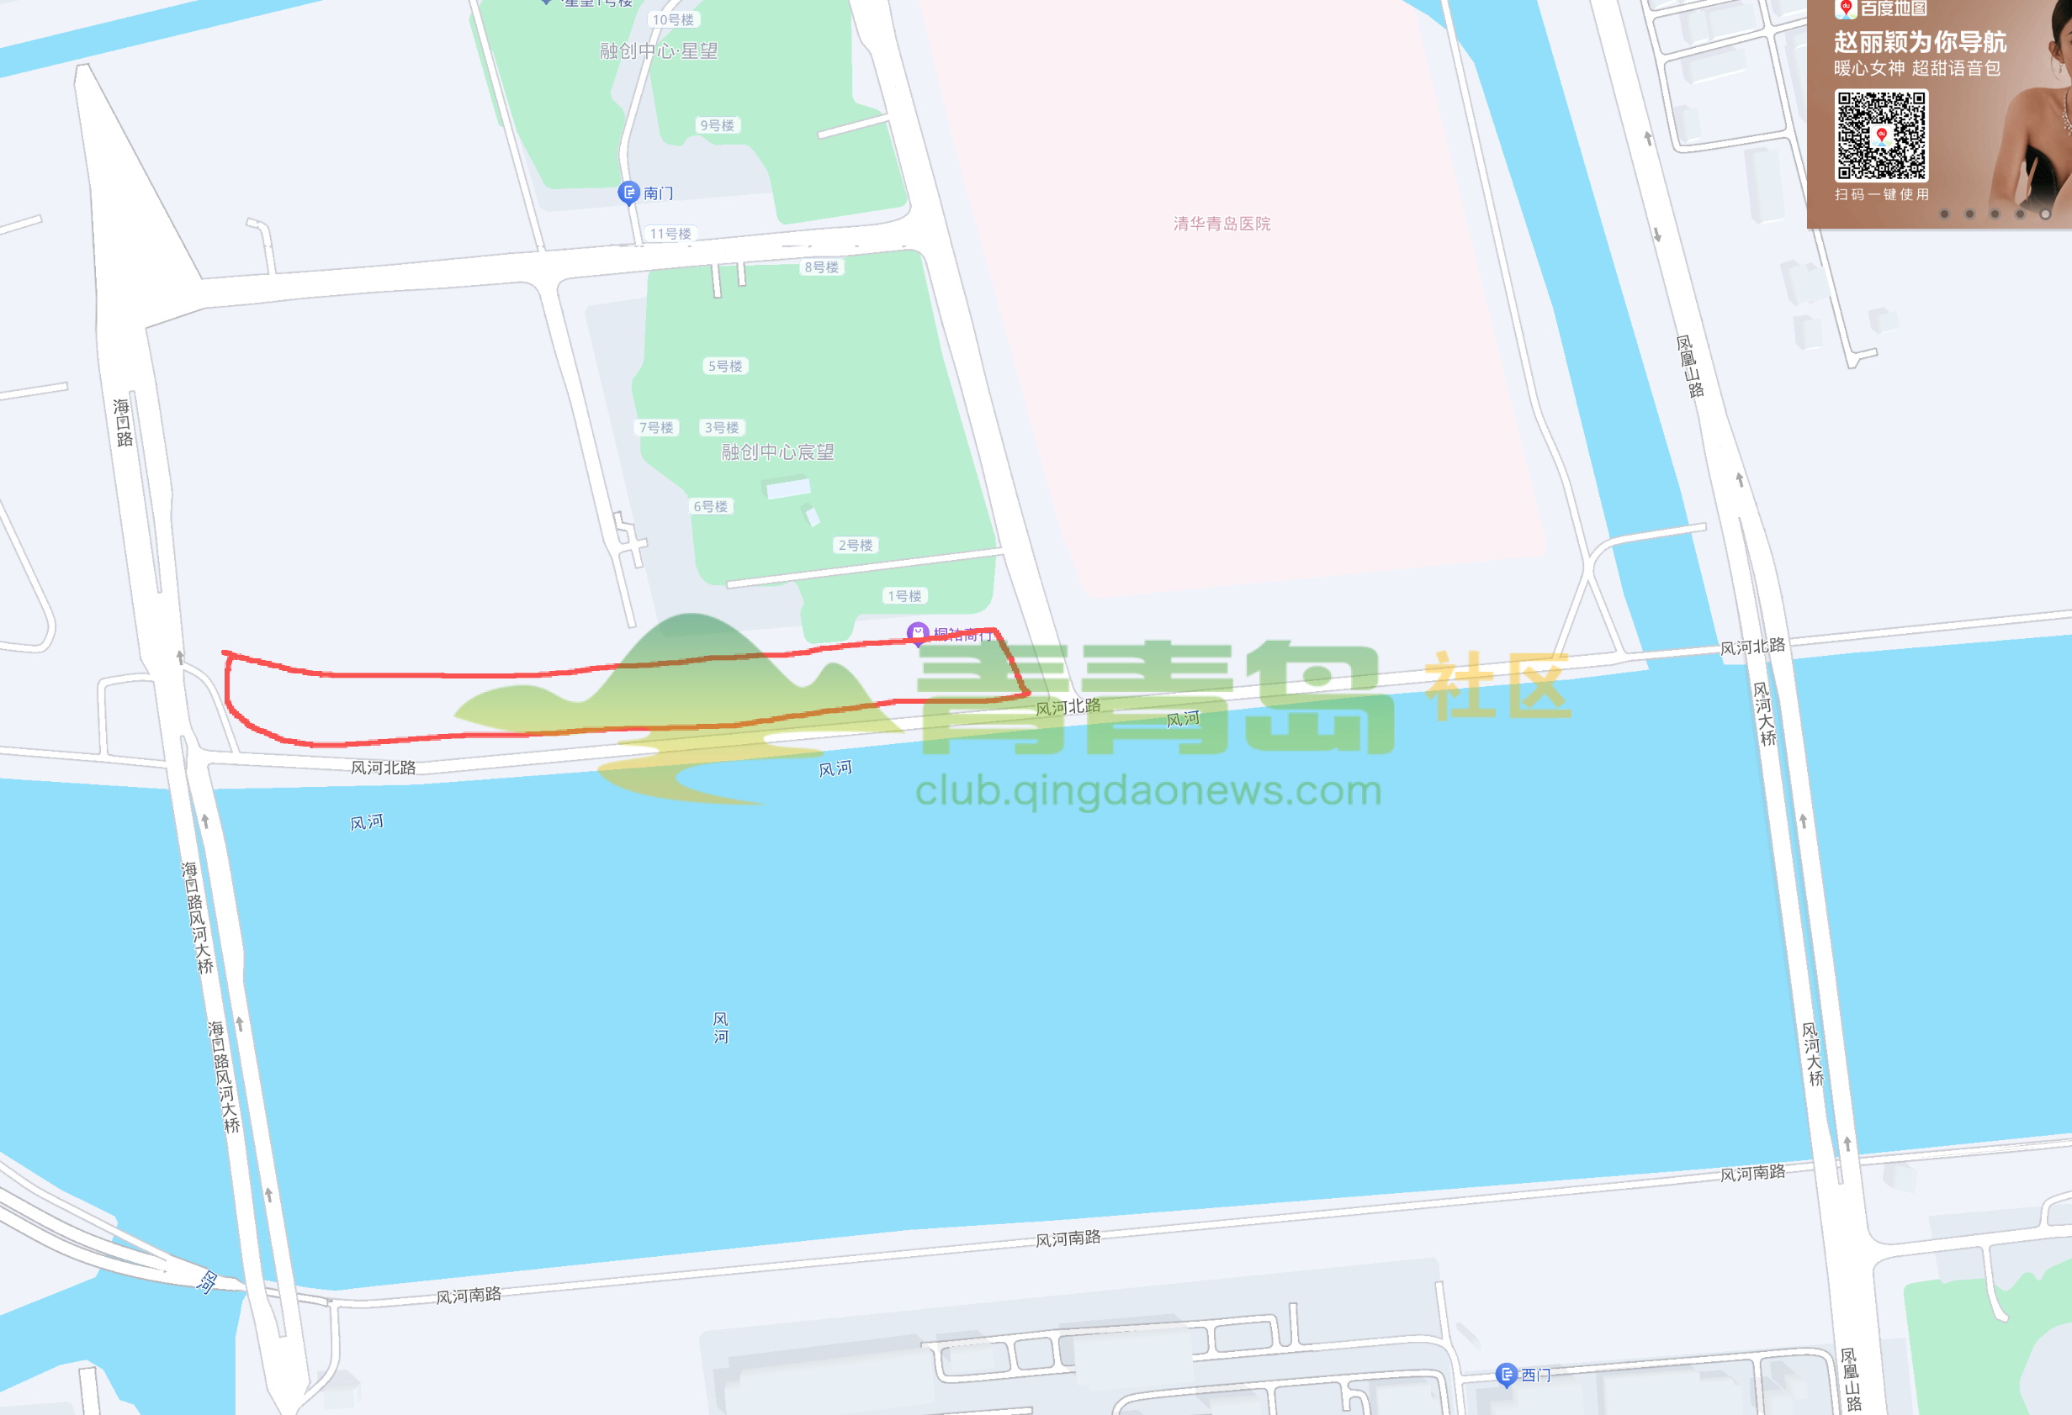The image size is (2072, 1415).
Task: Click the 融创中心·星望 community label
Action: [x=659, y=50]
